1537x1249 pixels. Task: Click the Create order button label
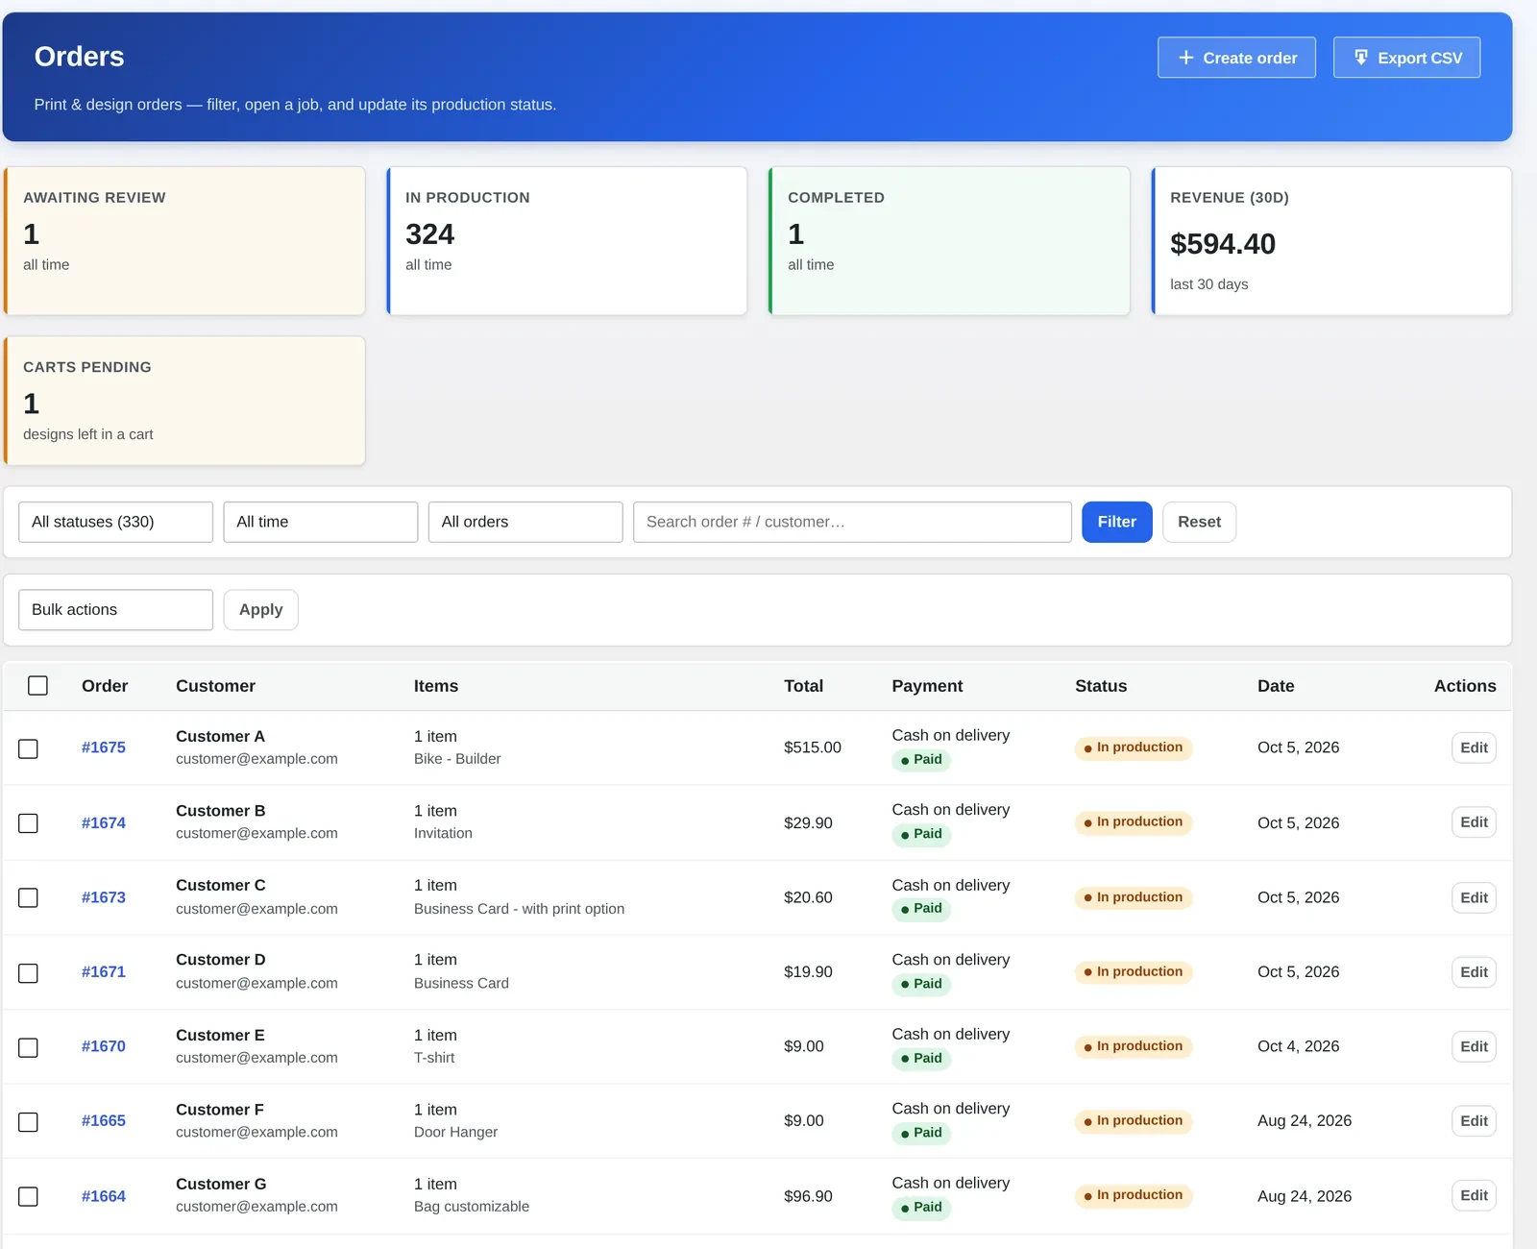click(x=1250, y=58)
